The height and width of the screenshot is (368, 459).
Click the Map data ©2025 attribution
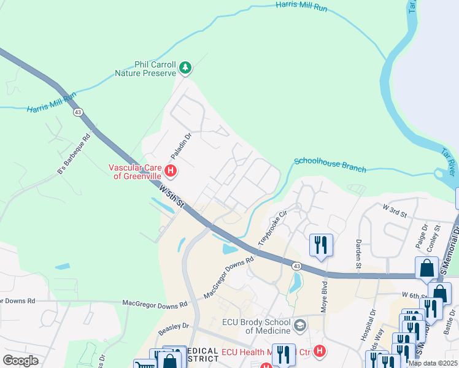(433, 363)
